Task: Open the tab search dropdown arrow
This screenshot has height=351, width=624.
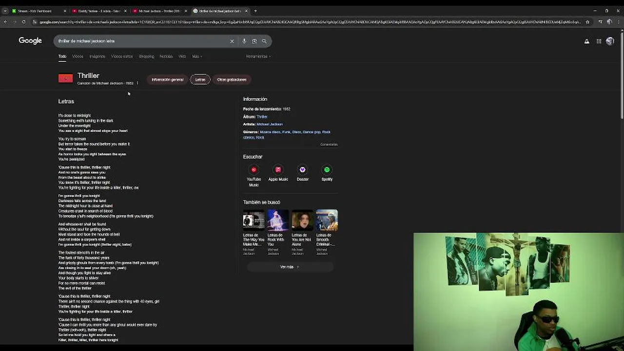Action: tap(5, 11)
